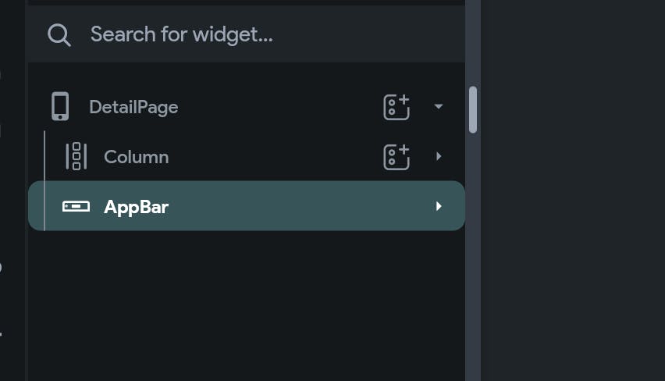Click add widget icon on Column row
Screen dimensions: 665x381
point(397,157)
